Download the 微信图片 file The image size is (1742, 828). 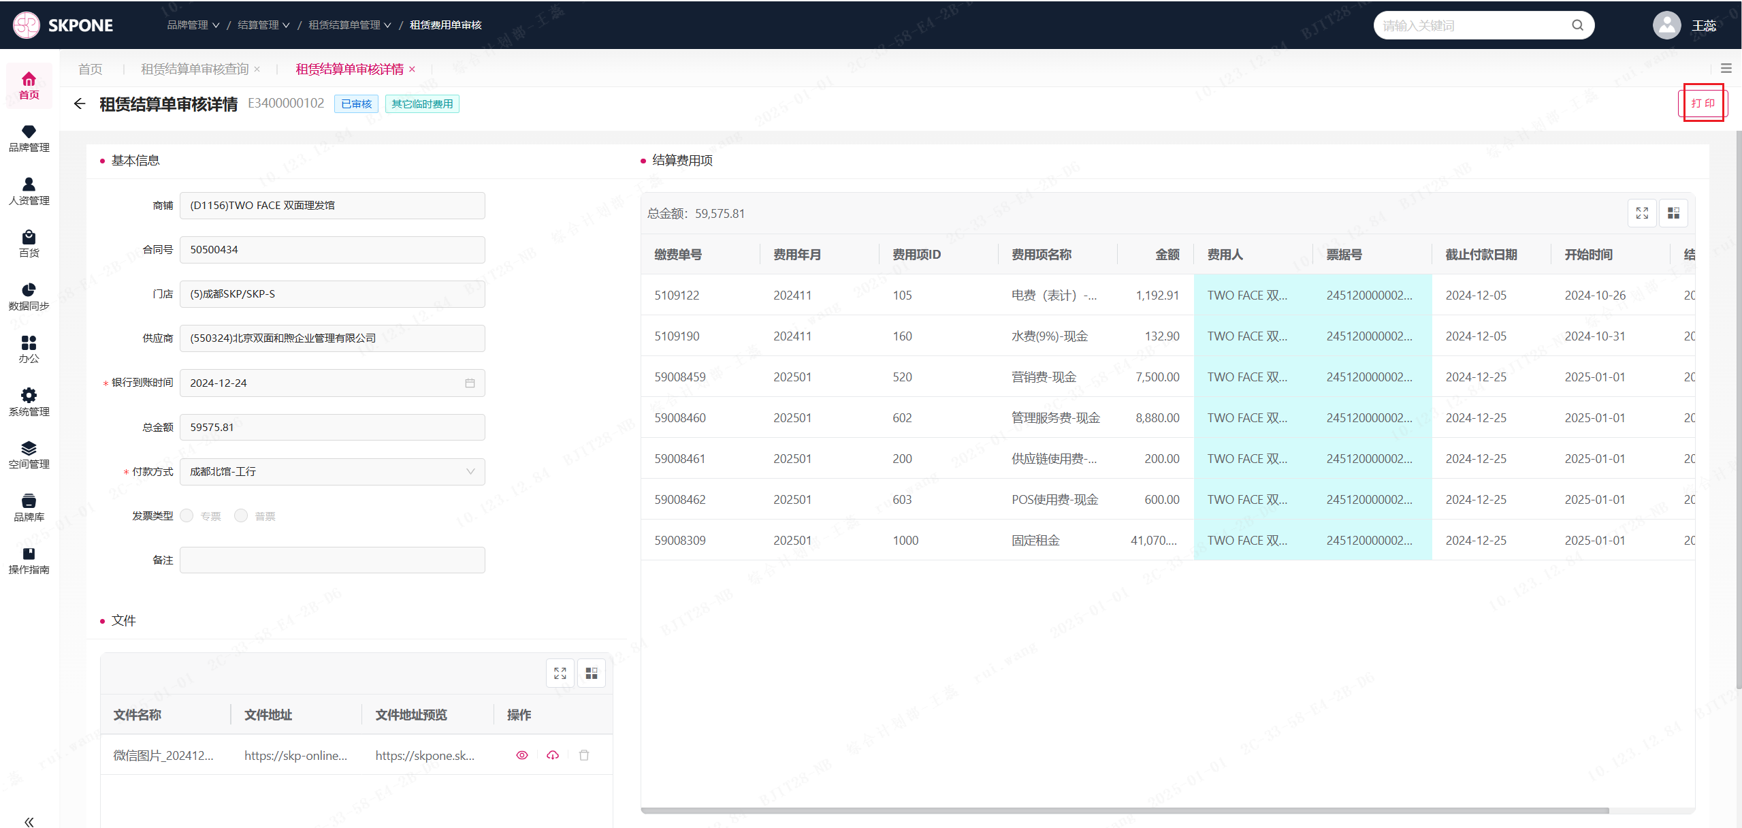click(553, 754)
